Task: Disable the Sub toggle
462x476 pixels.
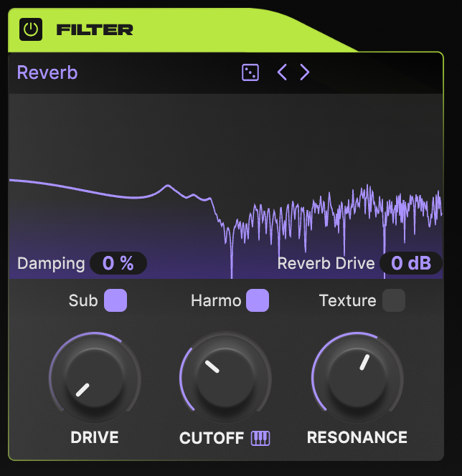Action: (115, 300)
